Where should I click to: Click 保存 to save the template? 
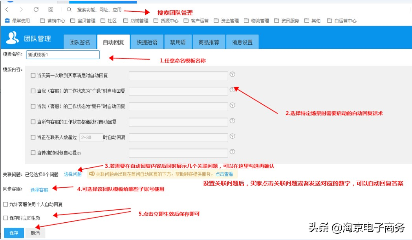[x=14, y=233]
